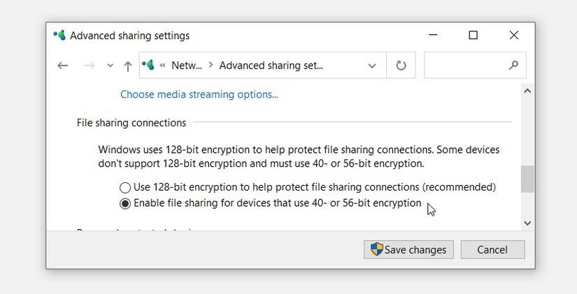Click the Advanced sharing set... breadcrumb

pyautogui.click(x=271, y=66)
